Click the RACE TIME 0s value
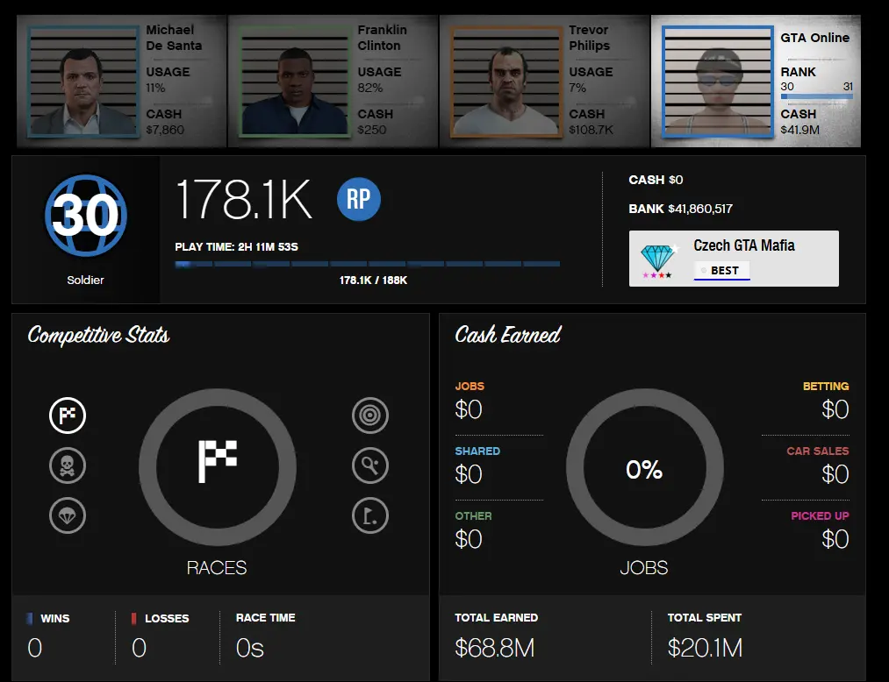The height and width of the screenshot is (682, 889). click(x=250, y=648)
